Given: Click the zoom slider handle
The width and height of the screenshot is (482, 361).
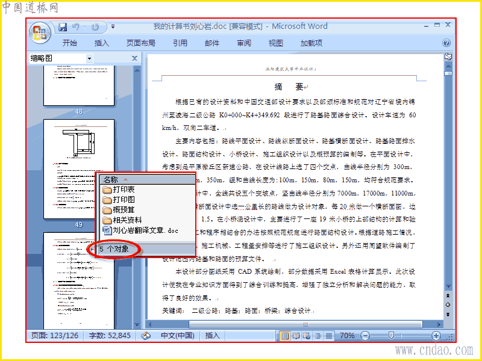Looking at the screenshot, I should coord(390,335).
